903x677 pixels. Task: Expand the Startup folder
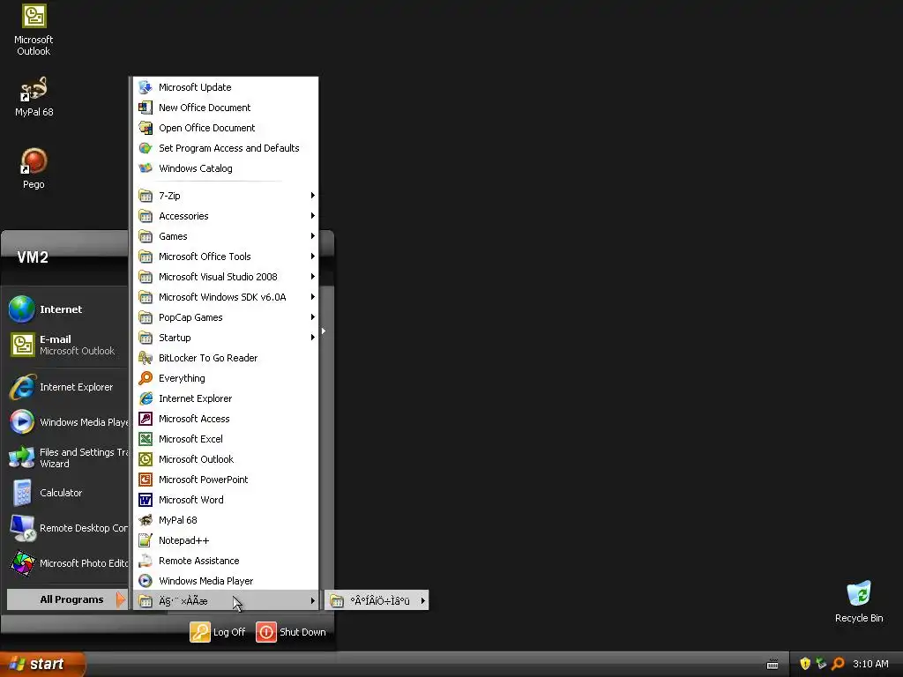point(225,338)
